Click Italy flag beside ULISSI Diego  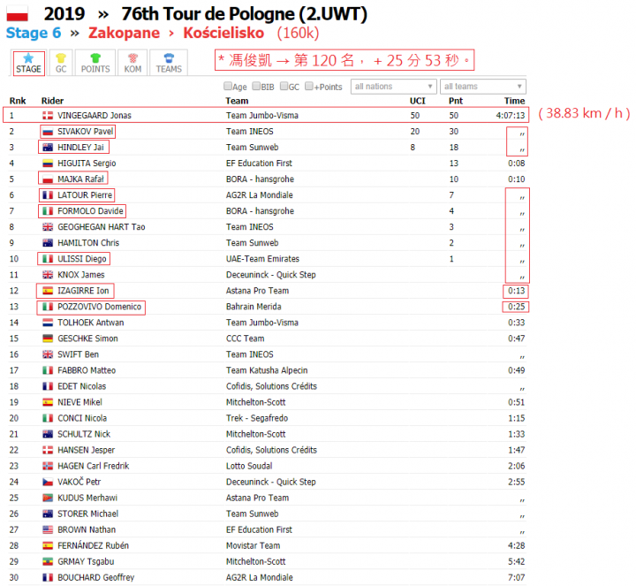(48, 259)
